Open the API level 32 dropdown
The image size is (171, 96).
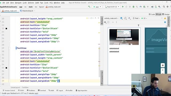tap(144, 18)
